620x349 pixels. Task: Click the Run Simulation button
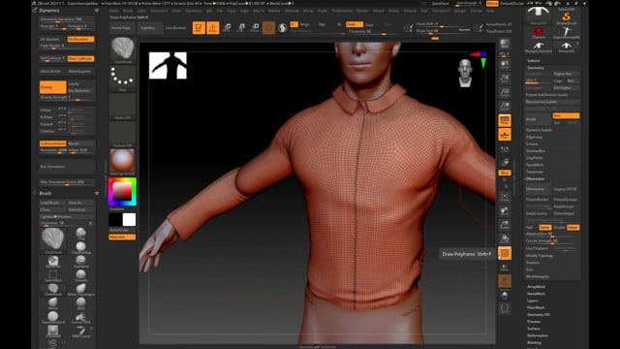(67, 167)
